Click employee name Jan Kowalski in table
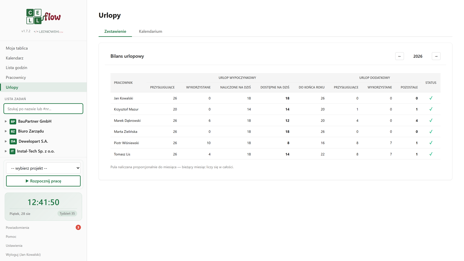The height and width of the screenshot is (261, 464). coord(124,98)
